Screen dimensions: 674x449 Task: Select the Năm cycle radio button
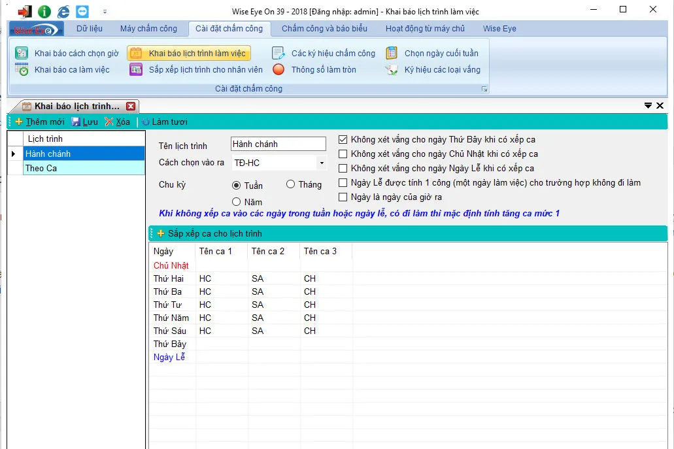tap(237, 202)
